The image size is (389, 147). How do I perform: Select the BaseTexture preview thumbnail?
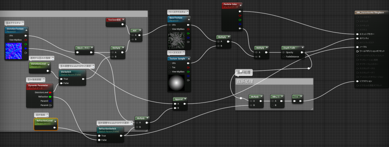click(x=176, y=40)
